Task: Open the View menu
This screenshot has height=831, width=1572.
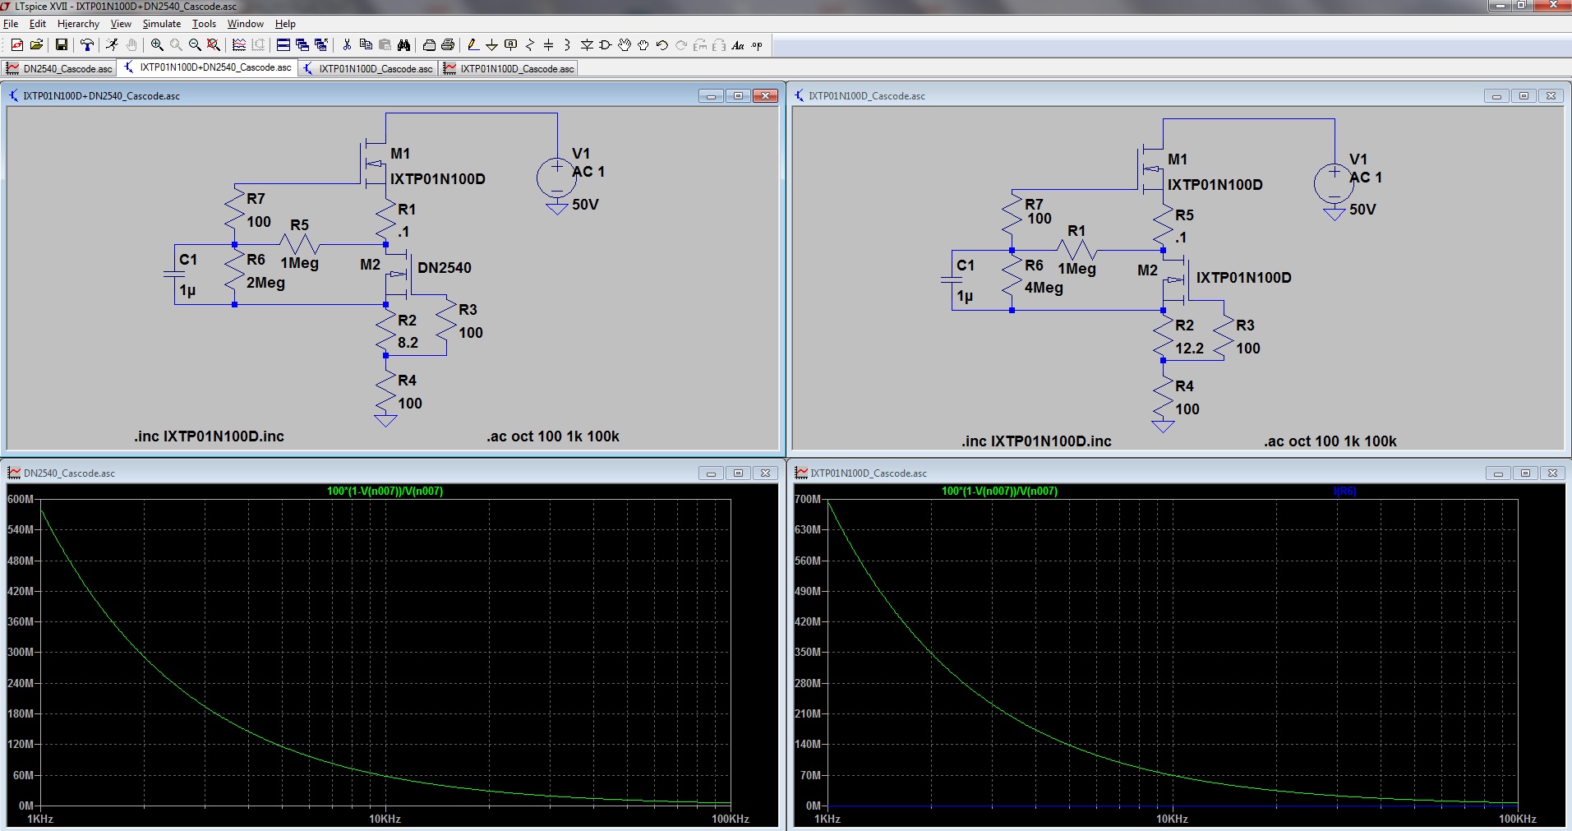Action: tap(121, 24)
